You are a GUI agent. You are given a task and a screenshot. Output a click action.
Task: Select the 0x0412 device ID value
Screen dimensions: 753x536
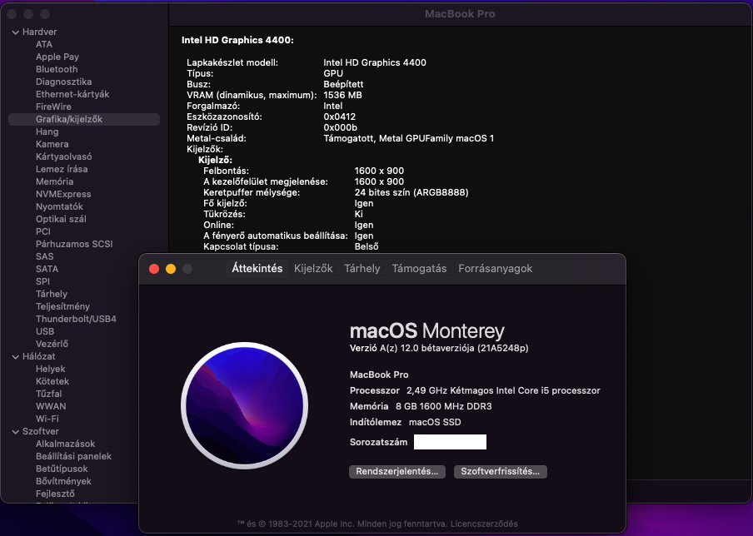click(x=340, y=117)
